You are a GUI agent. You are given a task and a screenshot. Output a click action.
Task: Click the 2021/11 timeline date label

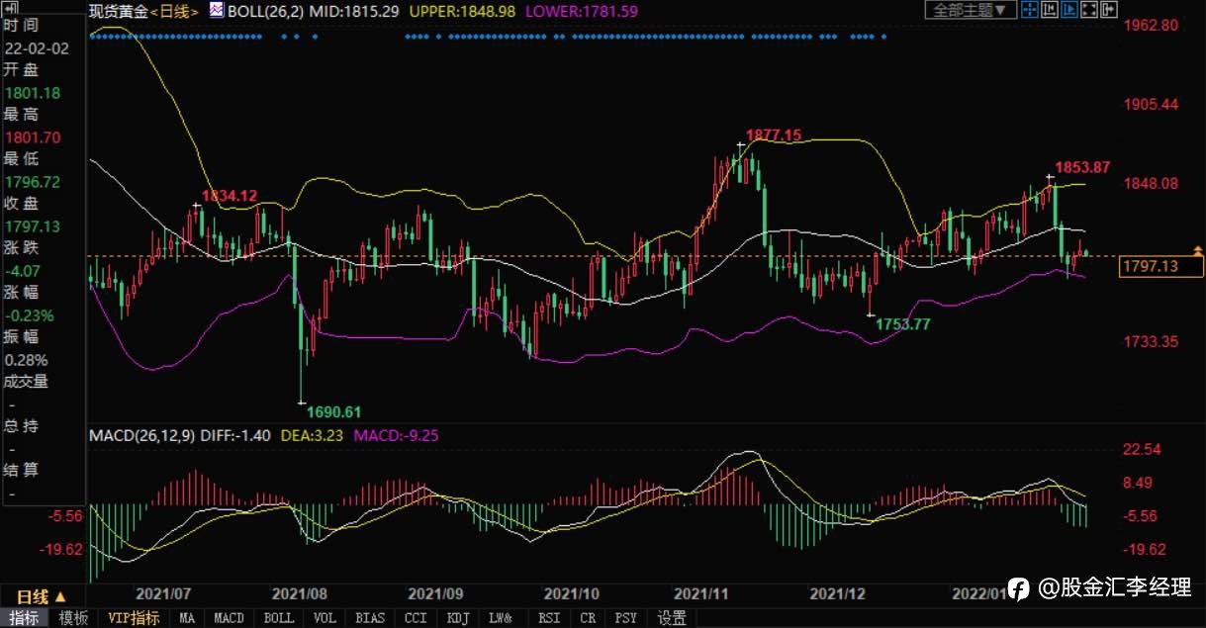[701, 594]
